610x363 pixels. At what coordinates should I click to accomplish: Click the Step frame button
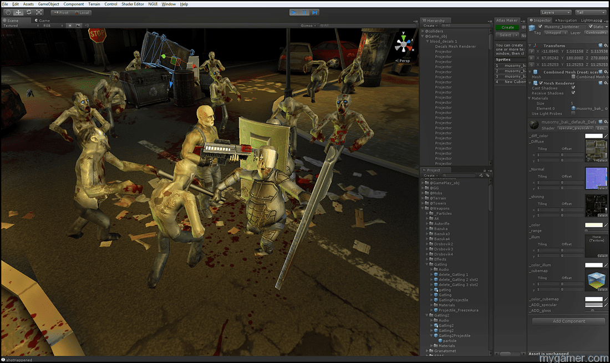click(315, 12)
